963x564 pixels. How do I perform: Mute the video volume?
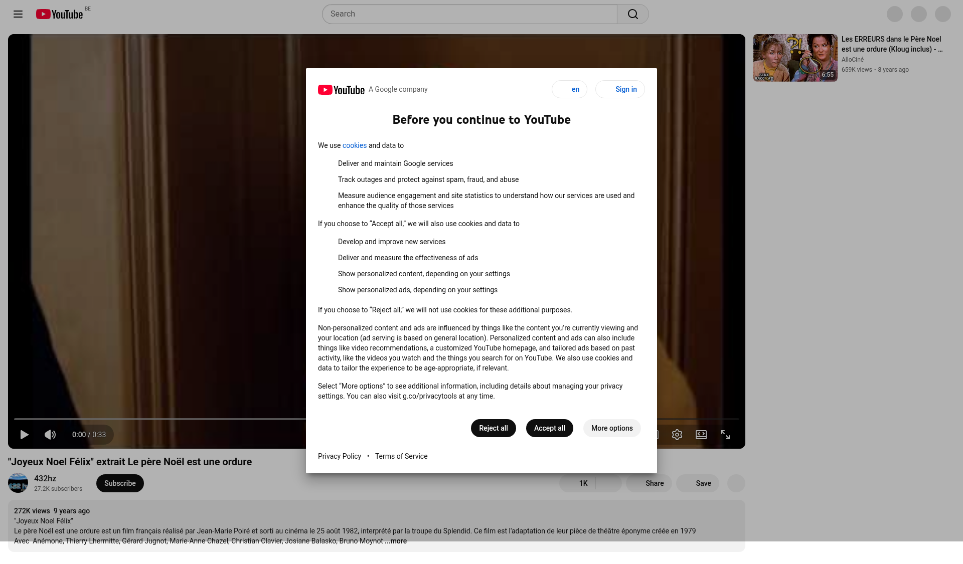50,435
